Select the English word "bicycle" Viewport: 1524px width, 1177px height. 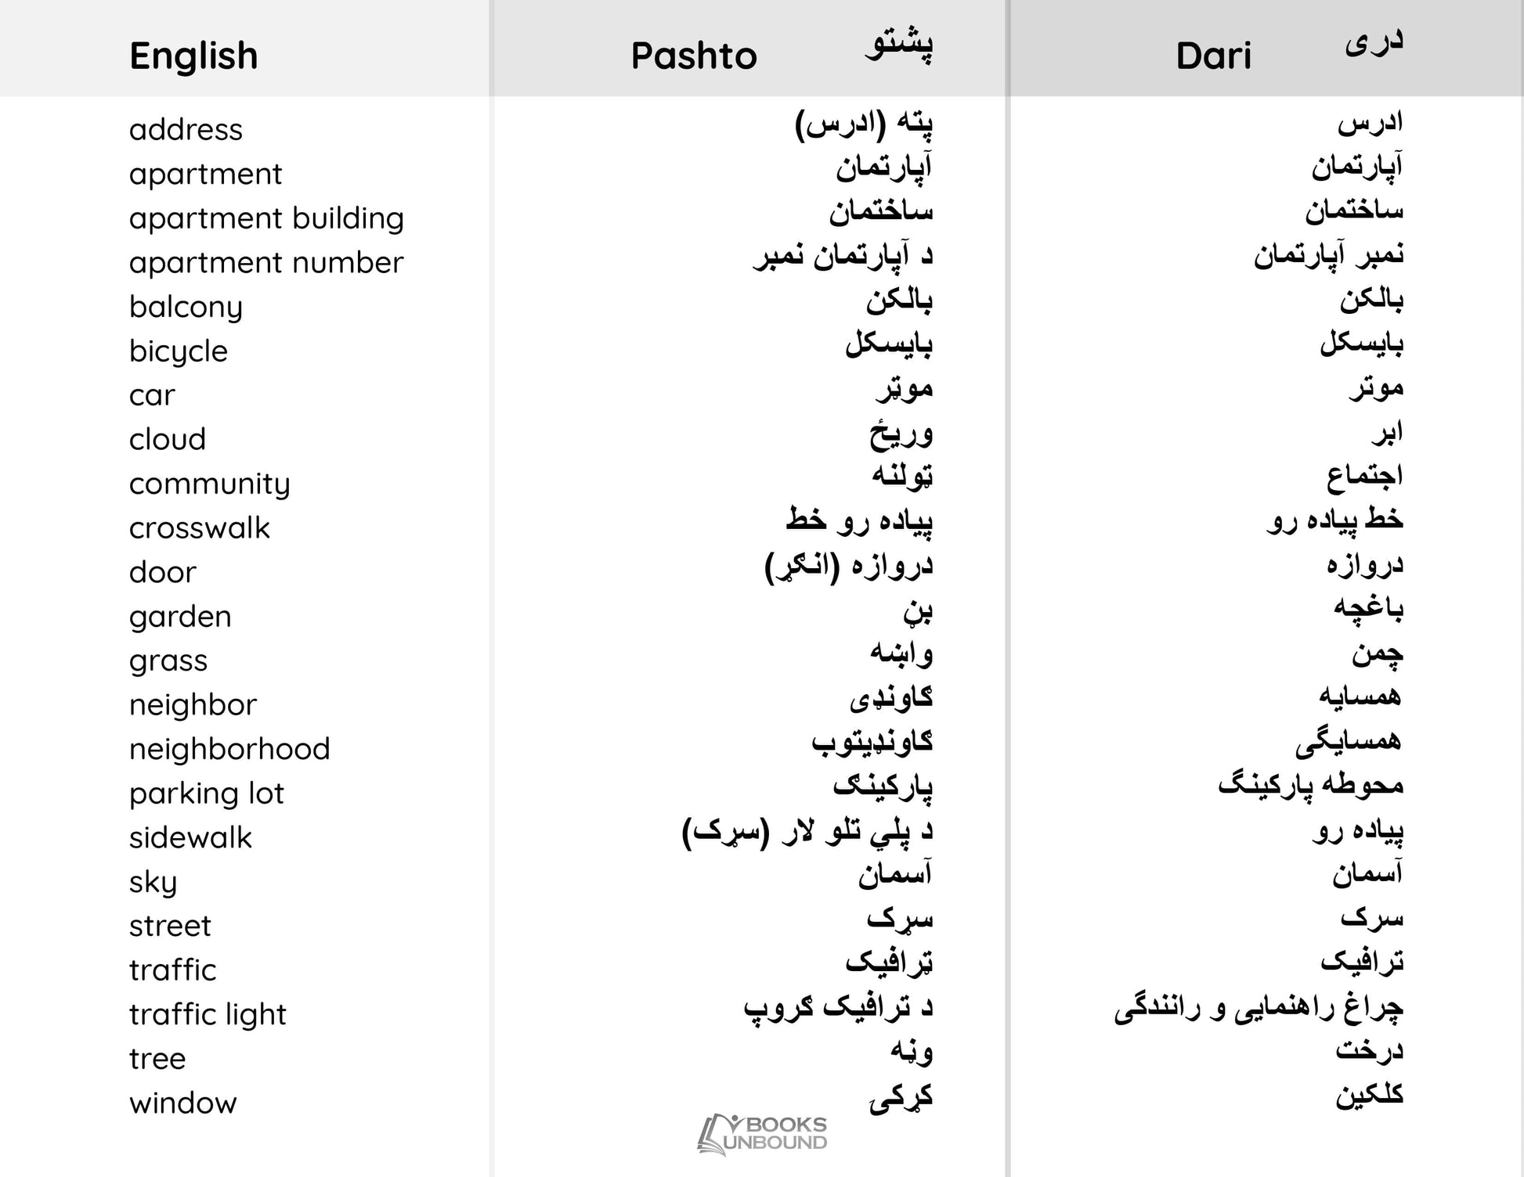pyautogui.click(x=179, y=351)
